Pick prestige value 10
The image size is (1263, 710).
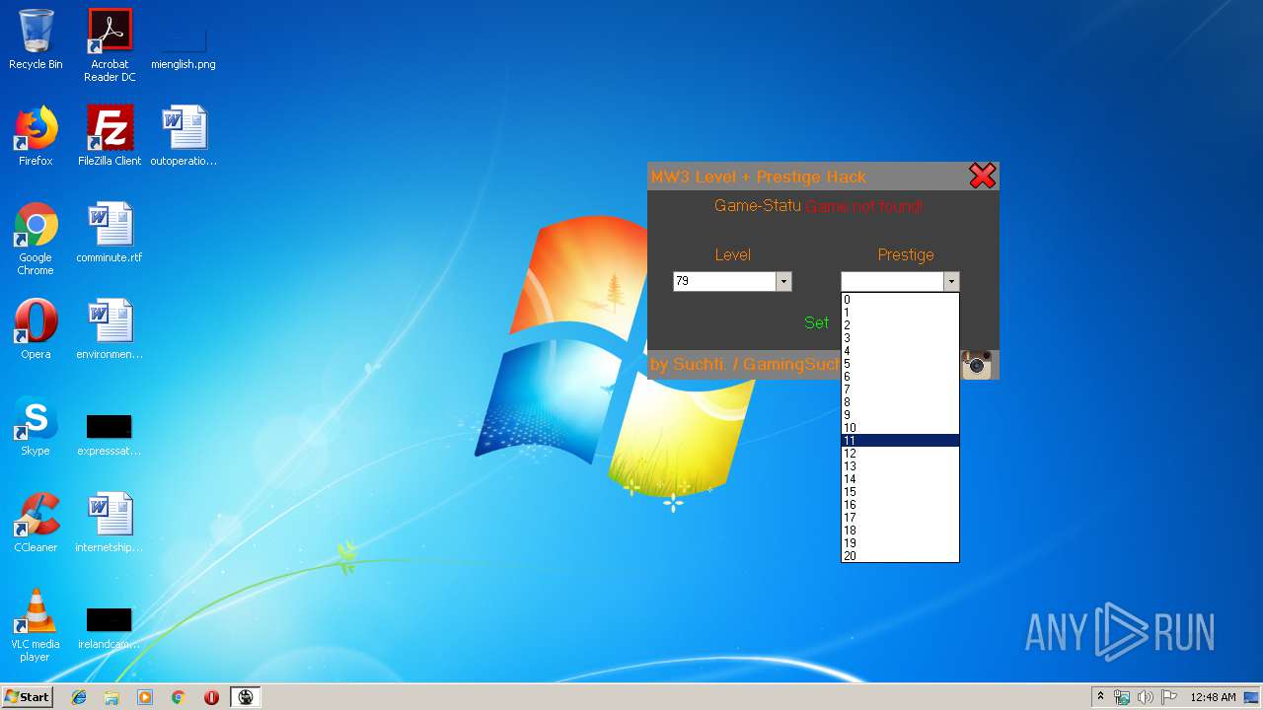tap(900, 428)
